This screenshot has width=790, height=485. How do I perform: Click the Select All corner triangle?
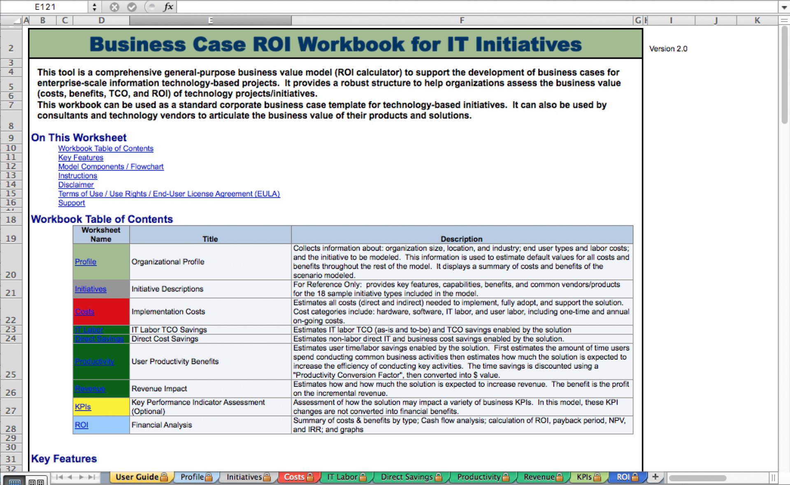click(17, 21)
